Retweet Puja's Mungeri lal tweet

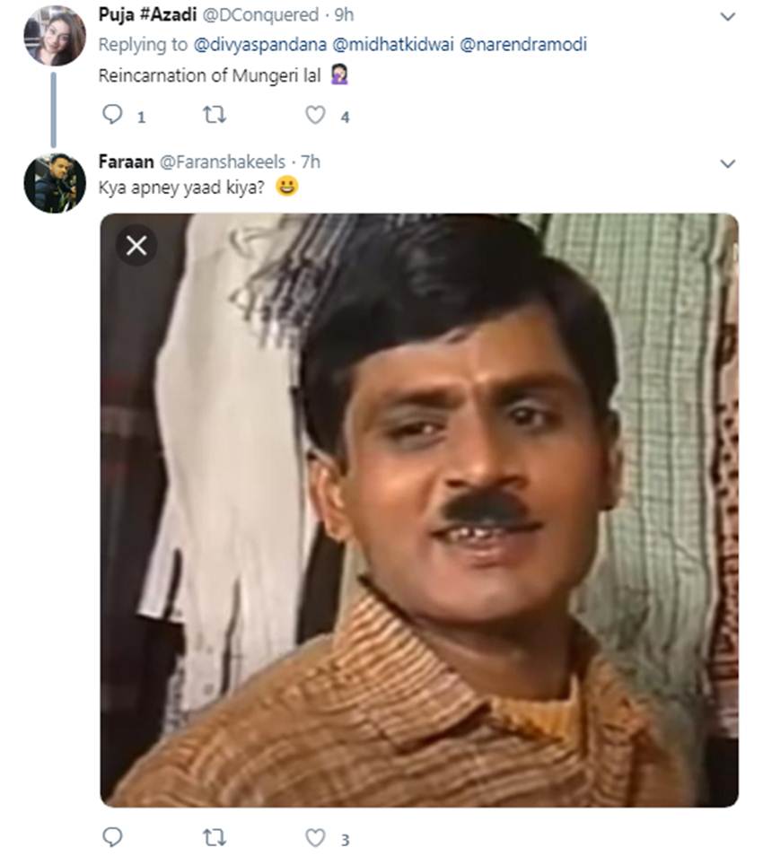tap(215, 115)
